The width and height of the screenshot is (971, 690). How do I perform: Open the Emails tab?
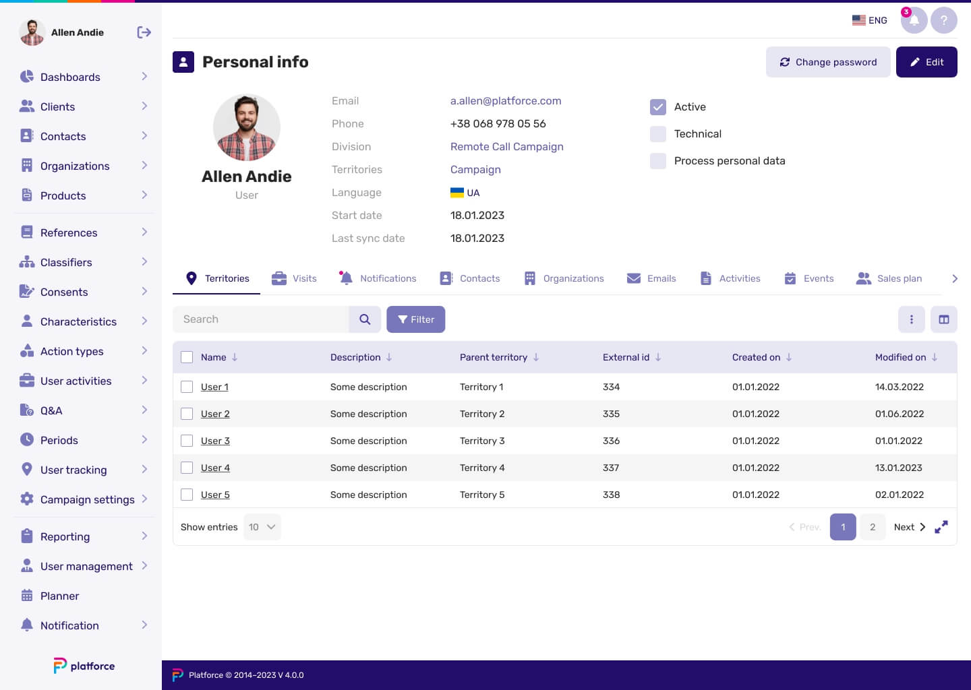coord(651,278)
